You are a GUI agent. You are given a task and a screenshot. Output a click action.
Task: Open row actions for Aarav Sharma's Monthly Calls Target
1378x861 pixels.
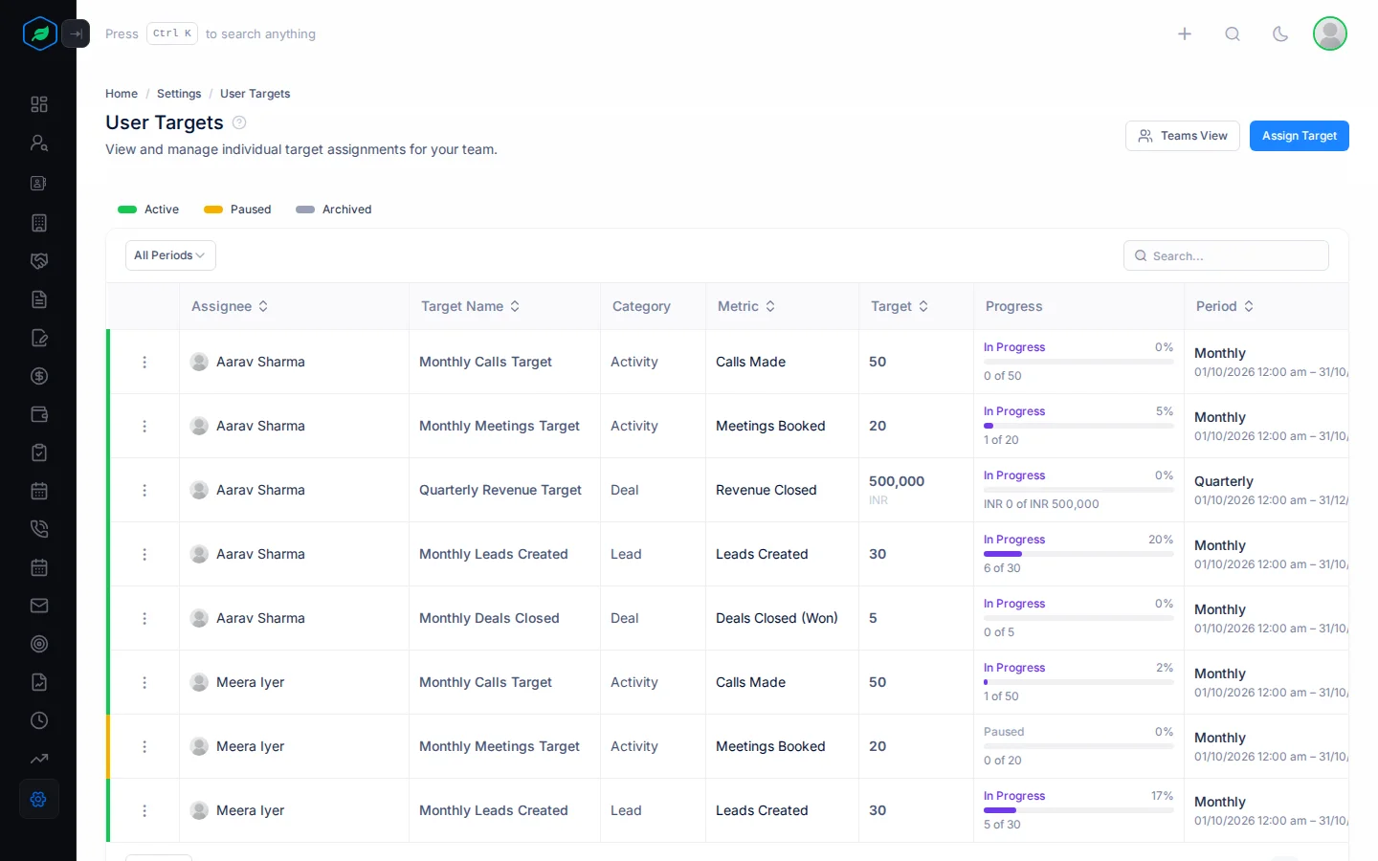tap(144, 362)
